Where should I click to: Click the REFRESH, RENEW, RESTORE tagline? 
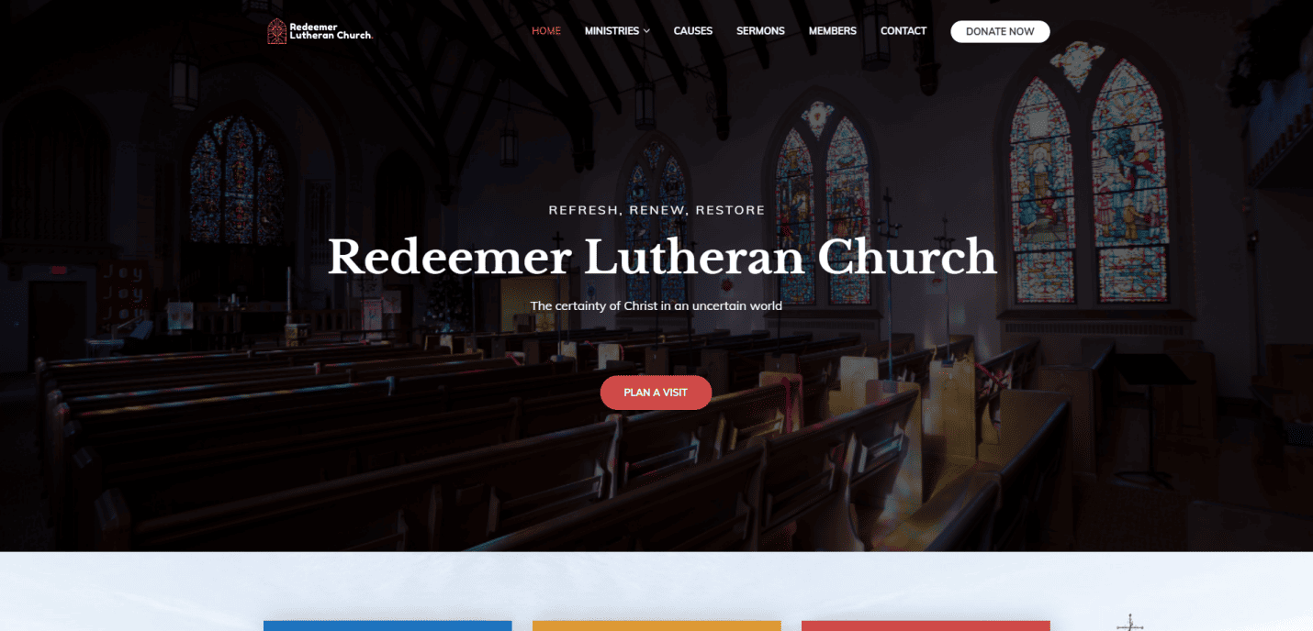(656, 209)
